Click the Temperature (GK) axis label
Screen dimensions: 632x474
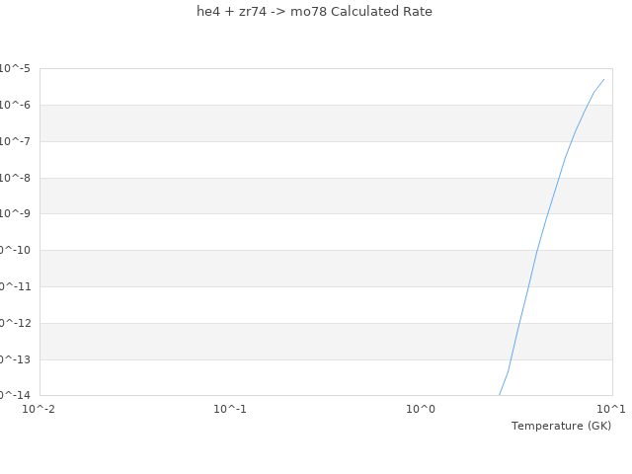(x=561, y=426)
